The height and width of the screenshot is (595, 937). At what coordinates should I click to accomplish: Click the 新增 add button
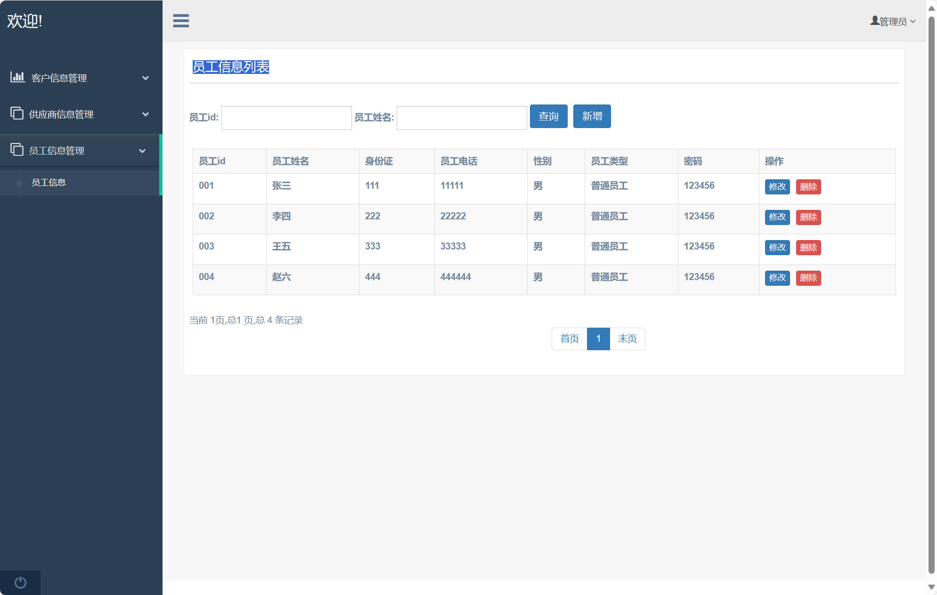pyautogui.click(x=592, y=116)
